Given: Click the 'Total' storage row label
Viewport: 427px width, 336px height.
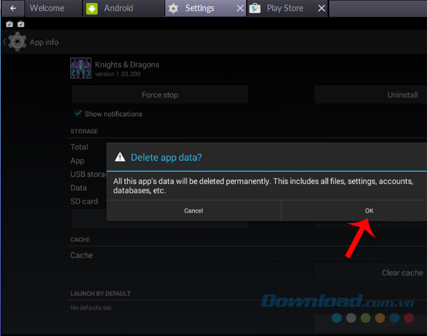Looking at the screenshot, I should point(79,147).
